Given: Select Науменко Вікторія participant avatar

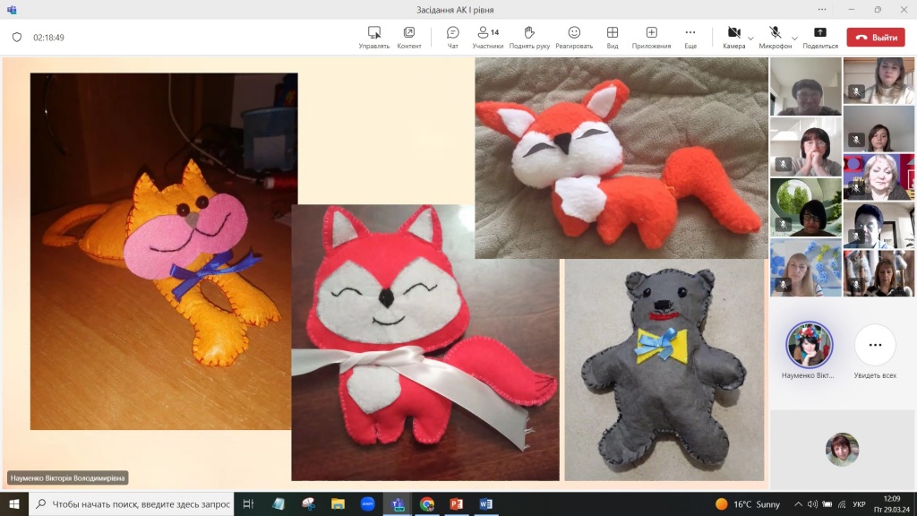Looking at the screenshot, I should 809,346.
